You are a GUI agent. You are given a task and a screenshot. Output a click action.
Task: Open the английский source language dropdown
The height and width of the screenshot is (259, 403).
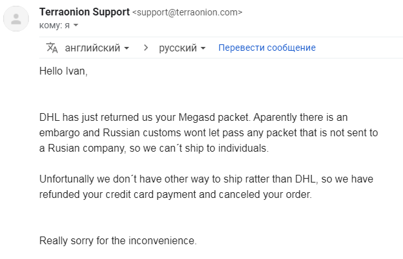97,48
